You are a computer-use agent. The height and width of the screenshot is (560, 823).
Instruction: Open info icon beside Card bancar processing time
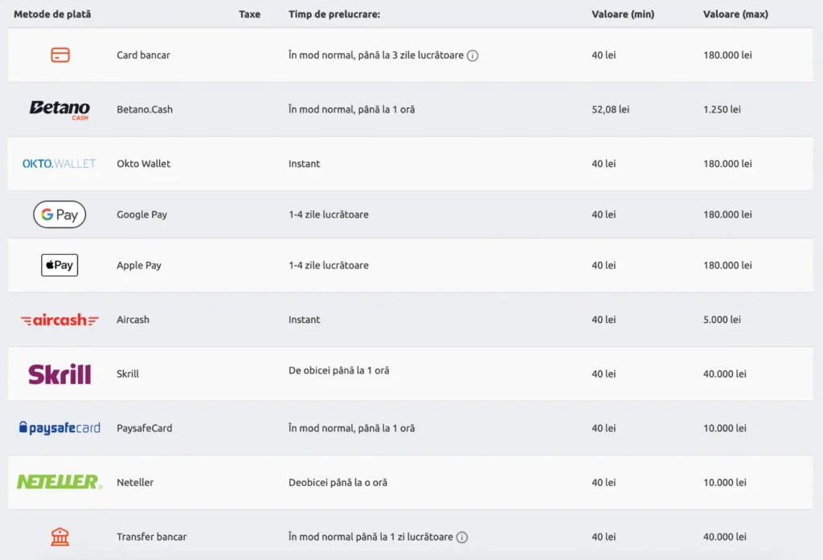(x=473, y=55)
